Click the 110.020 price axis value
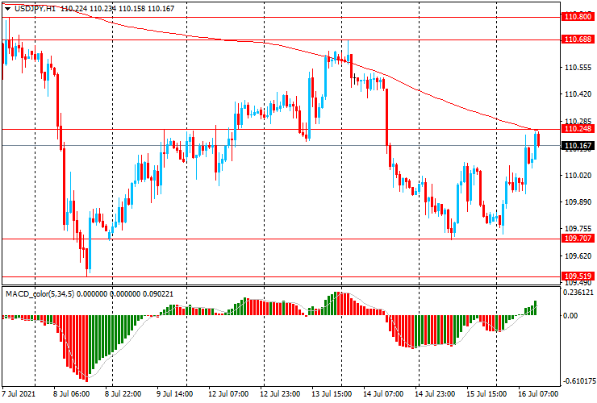Image resolution: width=597 pixels, height=403 pixels. [578, 176]
